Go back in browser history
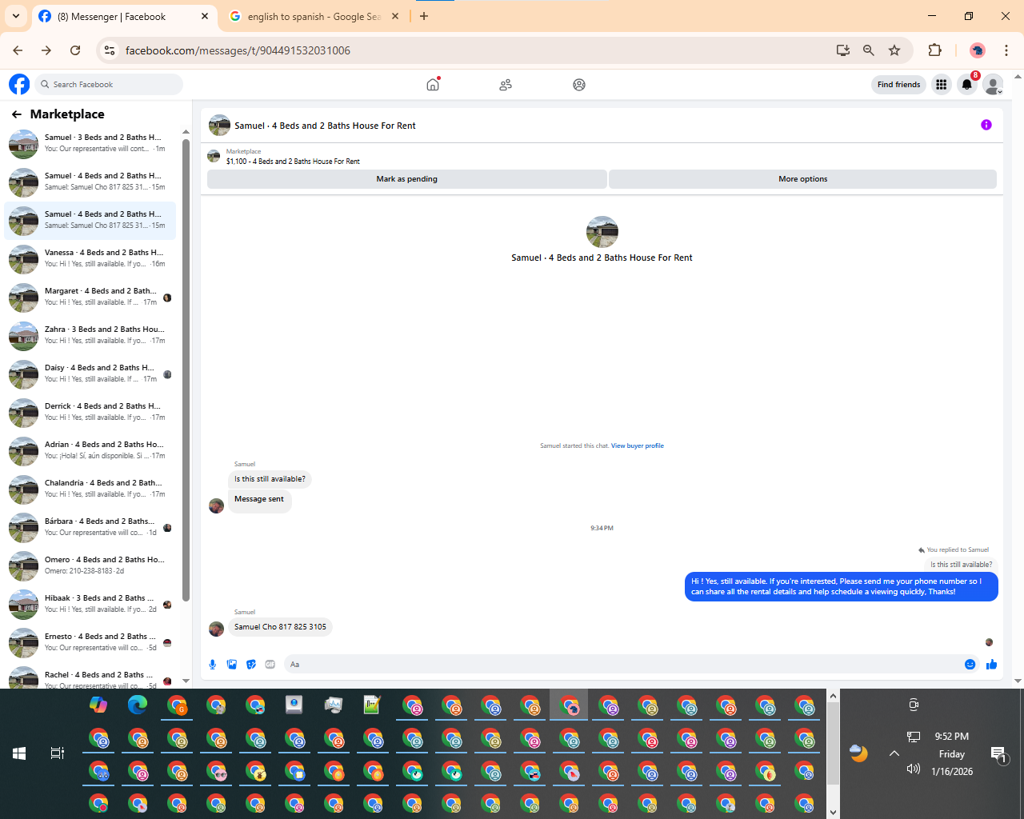Image resolution: width=1024 pixels, height=819 pixels. (18, 50)
